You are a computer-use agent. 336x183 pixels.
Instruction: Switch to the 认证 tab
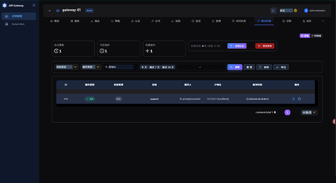[x=136, y=21]
